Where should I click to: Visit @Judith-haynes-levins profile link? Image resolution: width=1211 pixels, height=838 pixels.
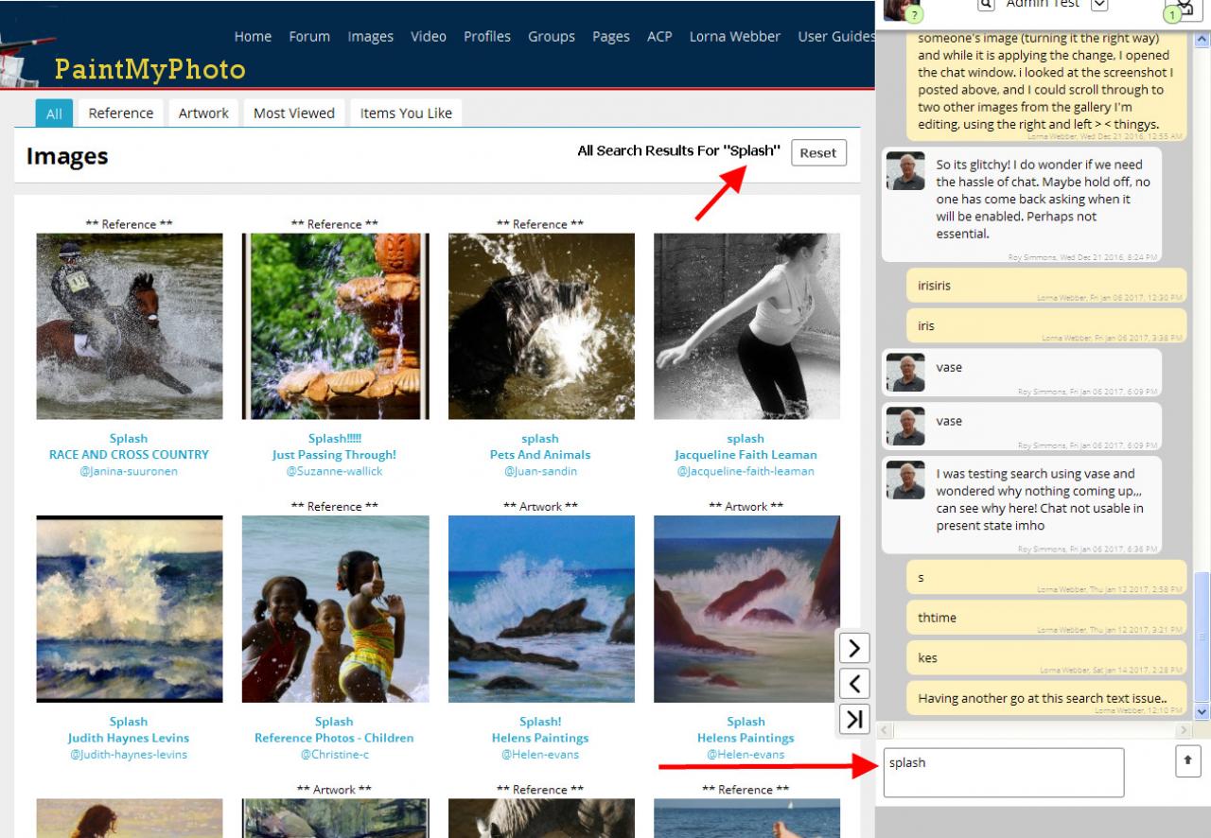click(x=129, y=755)
